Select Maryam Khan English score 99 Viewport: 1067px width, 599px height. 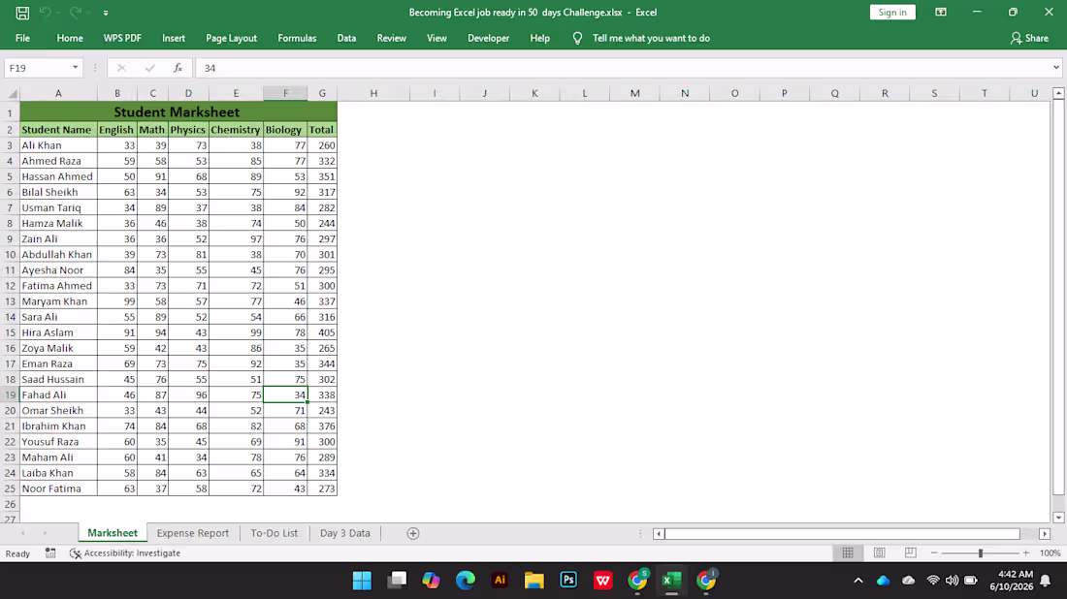tap(117, 301)
